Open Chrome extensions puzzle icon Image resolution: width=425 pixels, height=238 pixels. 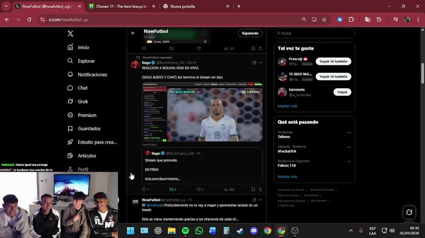coord(351,20)
